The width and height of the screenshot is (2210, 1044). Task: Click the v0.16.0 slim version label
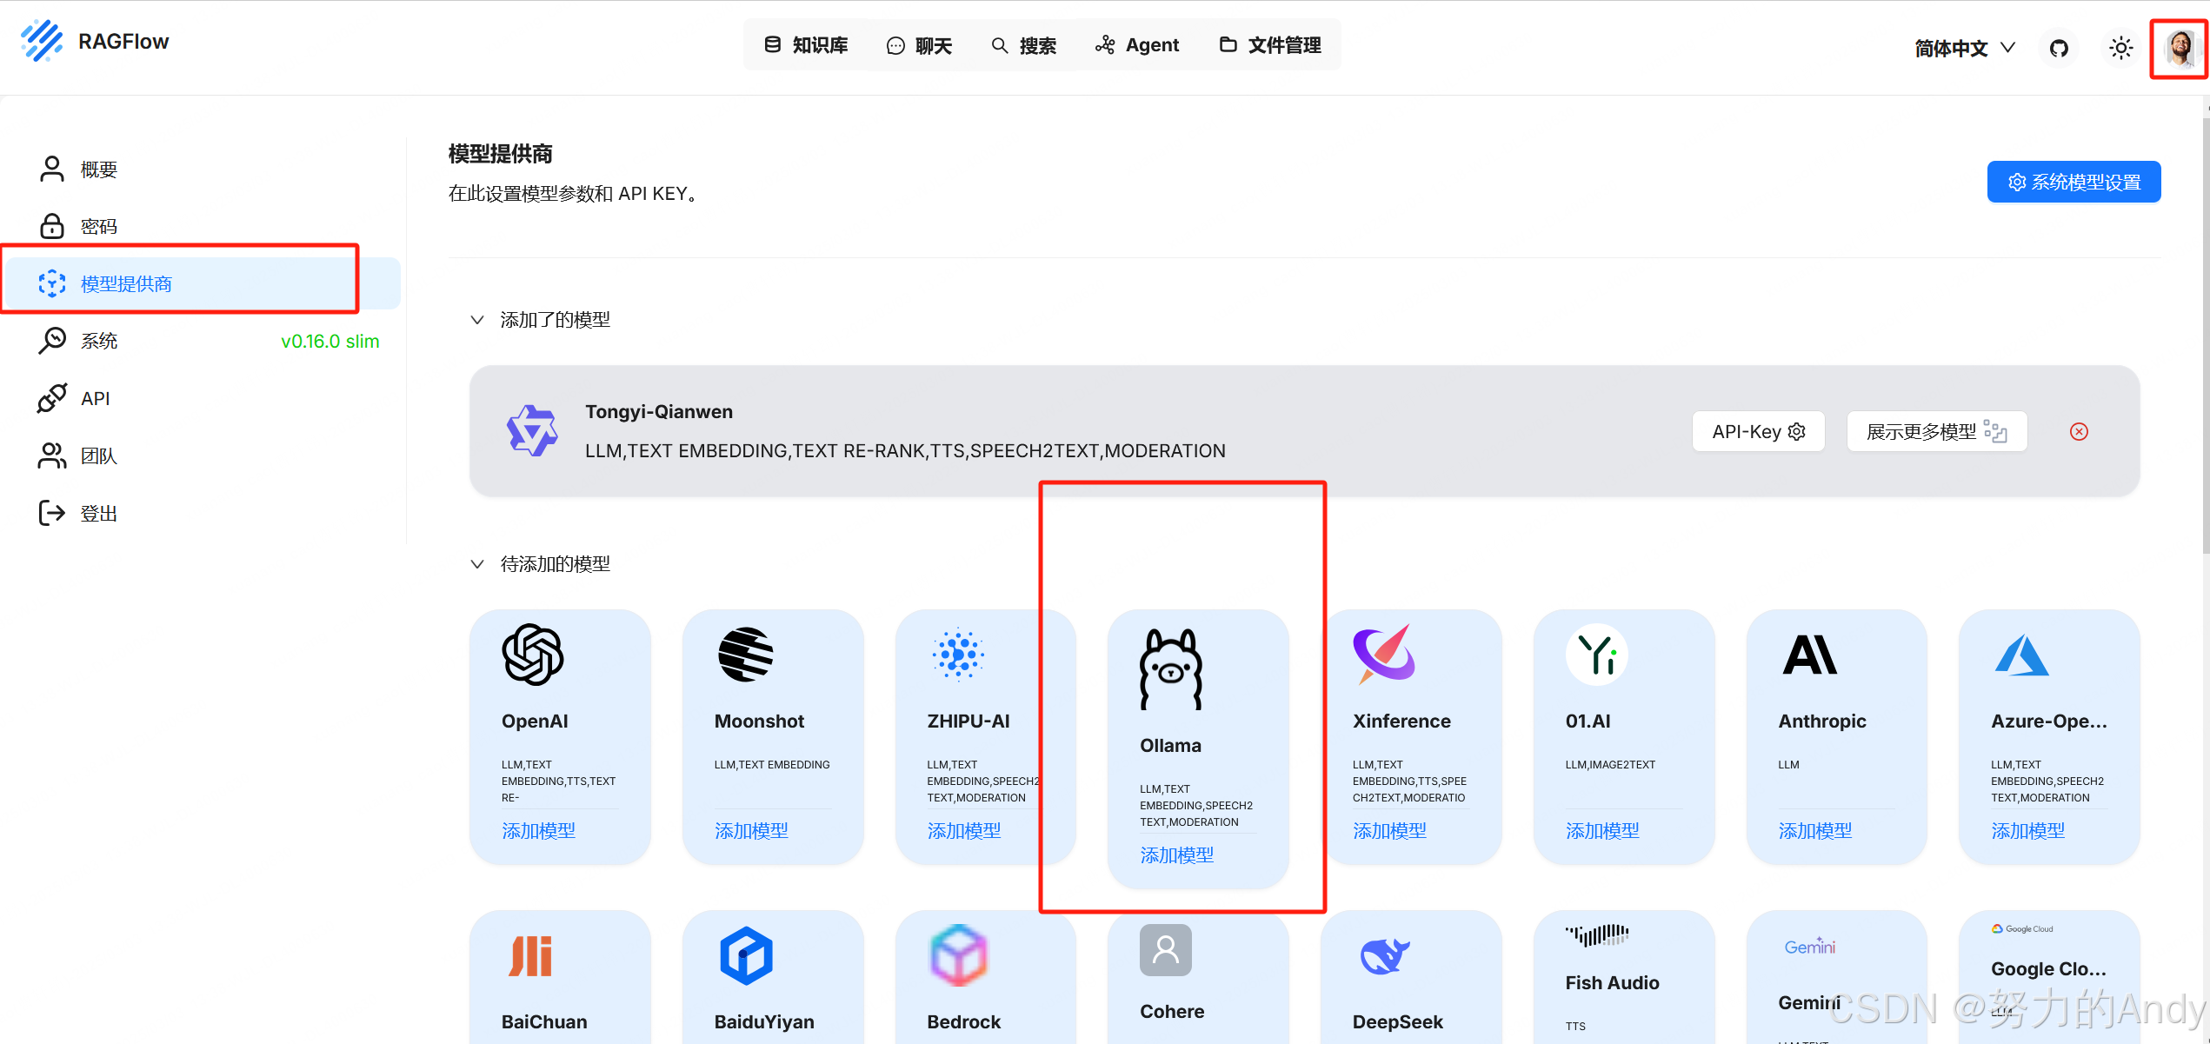(x=330, y=341)
